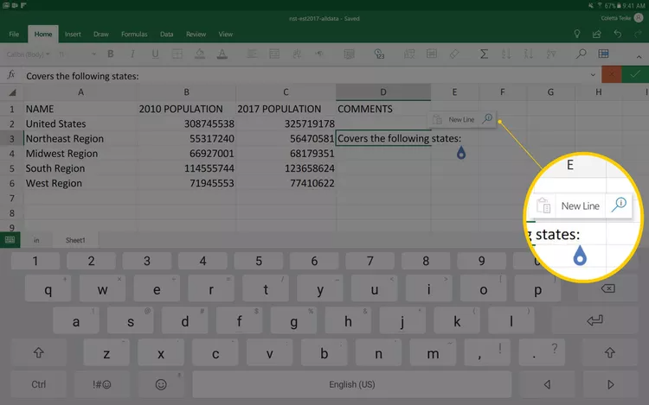The image size is (649, 405).
Task: Click the Paste clipboard icon in popup
Action: tap(438, 120)
